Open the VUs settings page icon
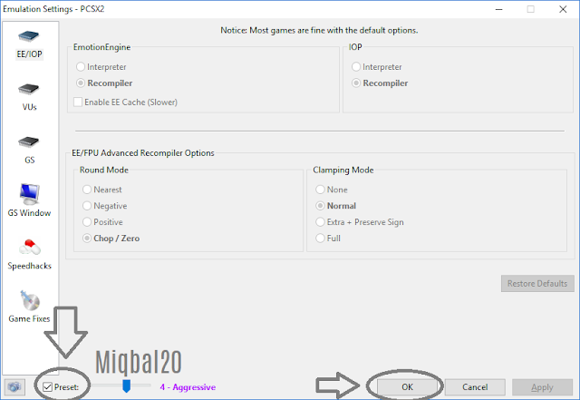 (29, 89)
